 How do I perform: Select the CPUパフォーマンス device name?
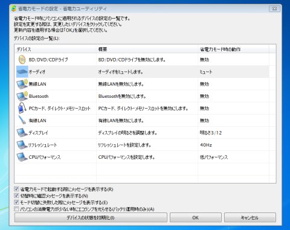pos(45,157)
